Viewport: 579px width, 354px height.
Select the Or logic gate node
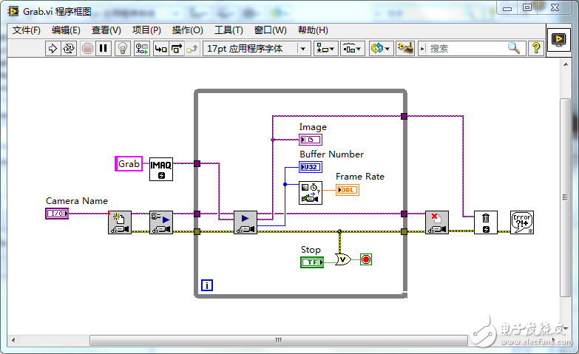[343, 259]
